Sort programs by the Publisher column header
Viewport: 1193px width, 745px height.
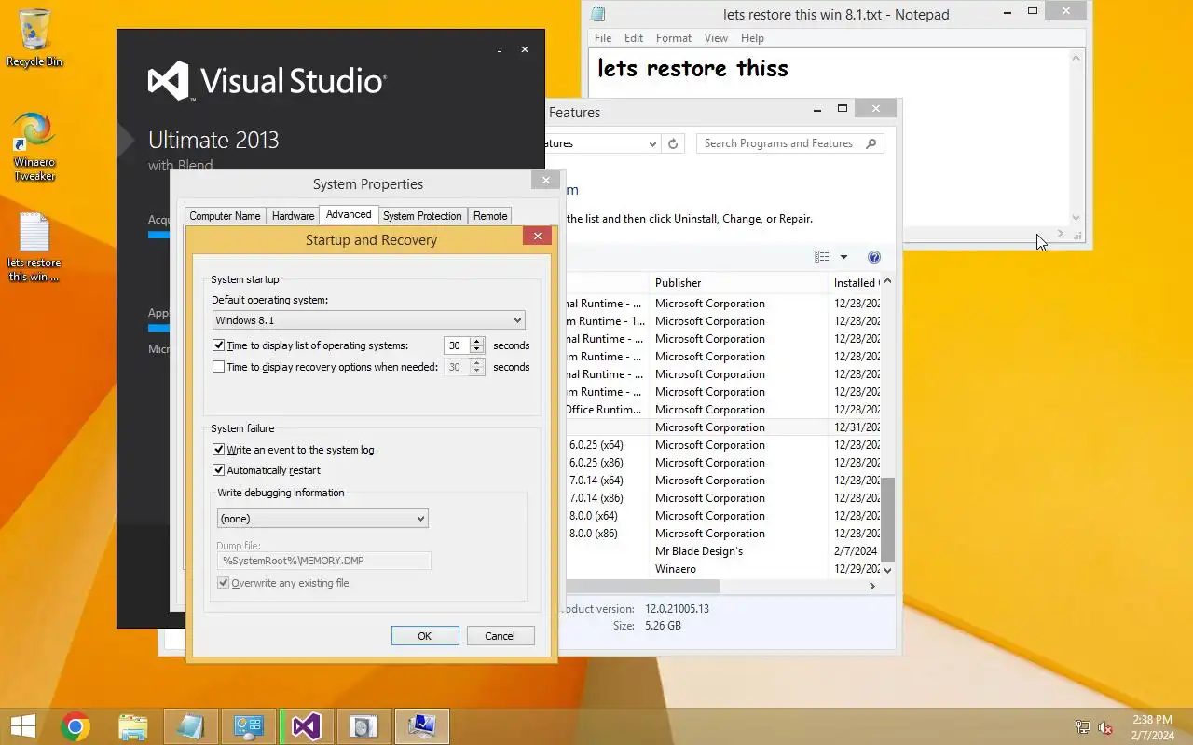click(738, 283)
